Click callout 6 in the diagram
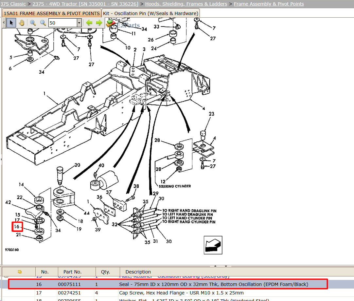The width and height of the screenshot is (354, 301). tap(10, 68)
